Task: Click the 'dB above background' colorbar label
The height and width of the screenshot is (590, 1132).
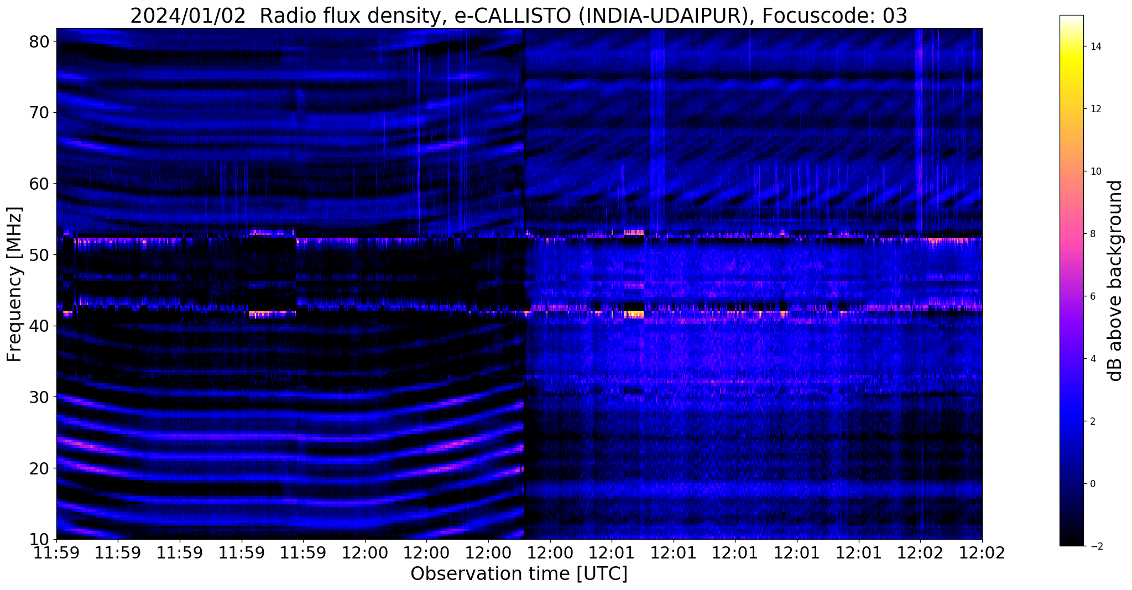Action: (x=1115, y=281)
